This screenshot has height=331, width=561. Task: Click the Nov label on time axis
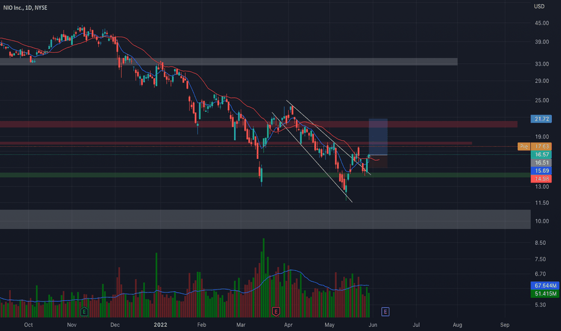(x=72, y=325)
